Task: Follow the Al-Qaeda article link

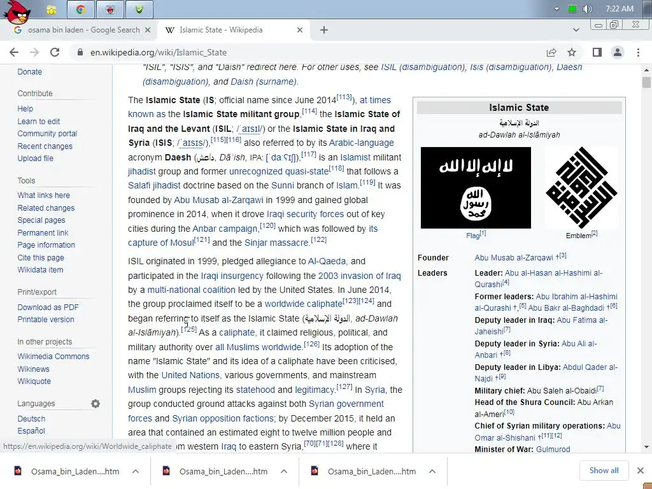Action: (327, 261)
